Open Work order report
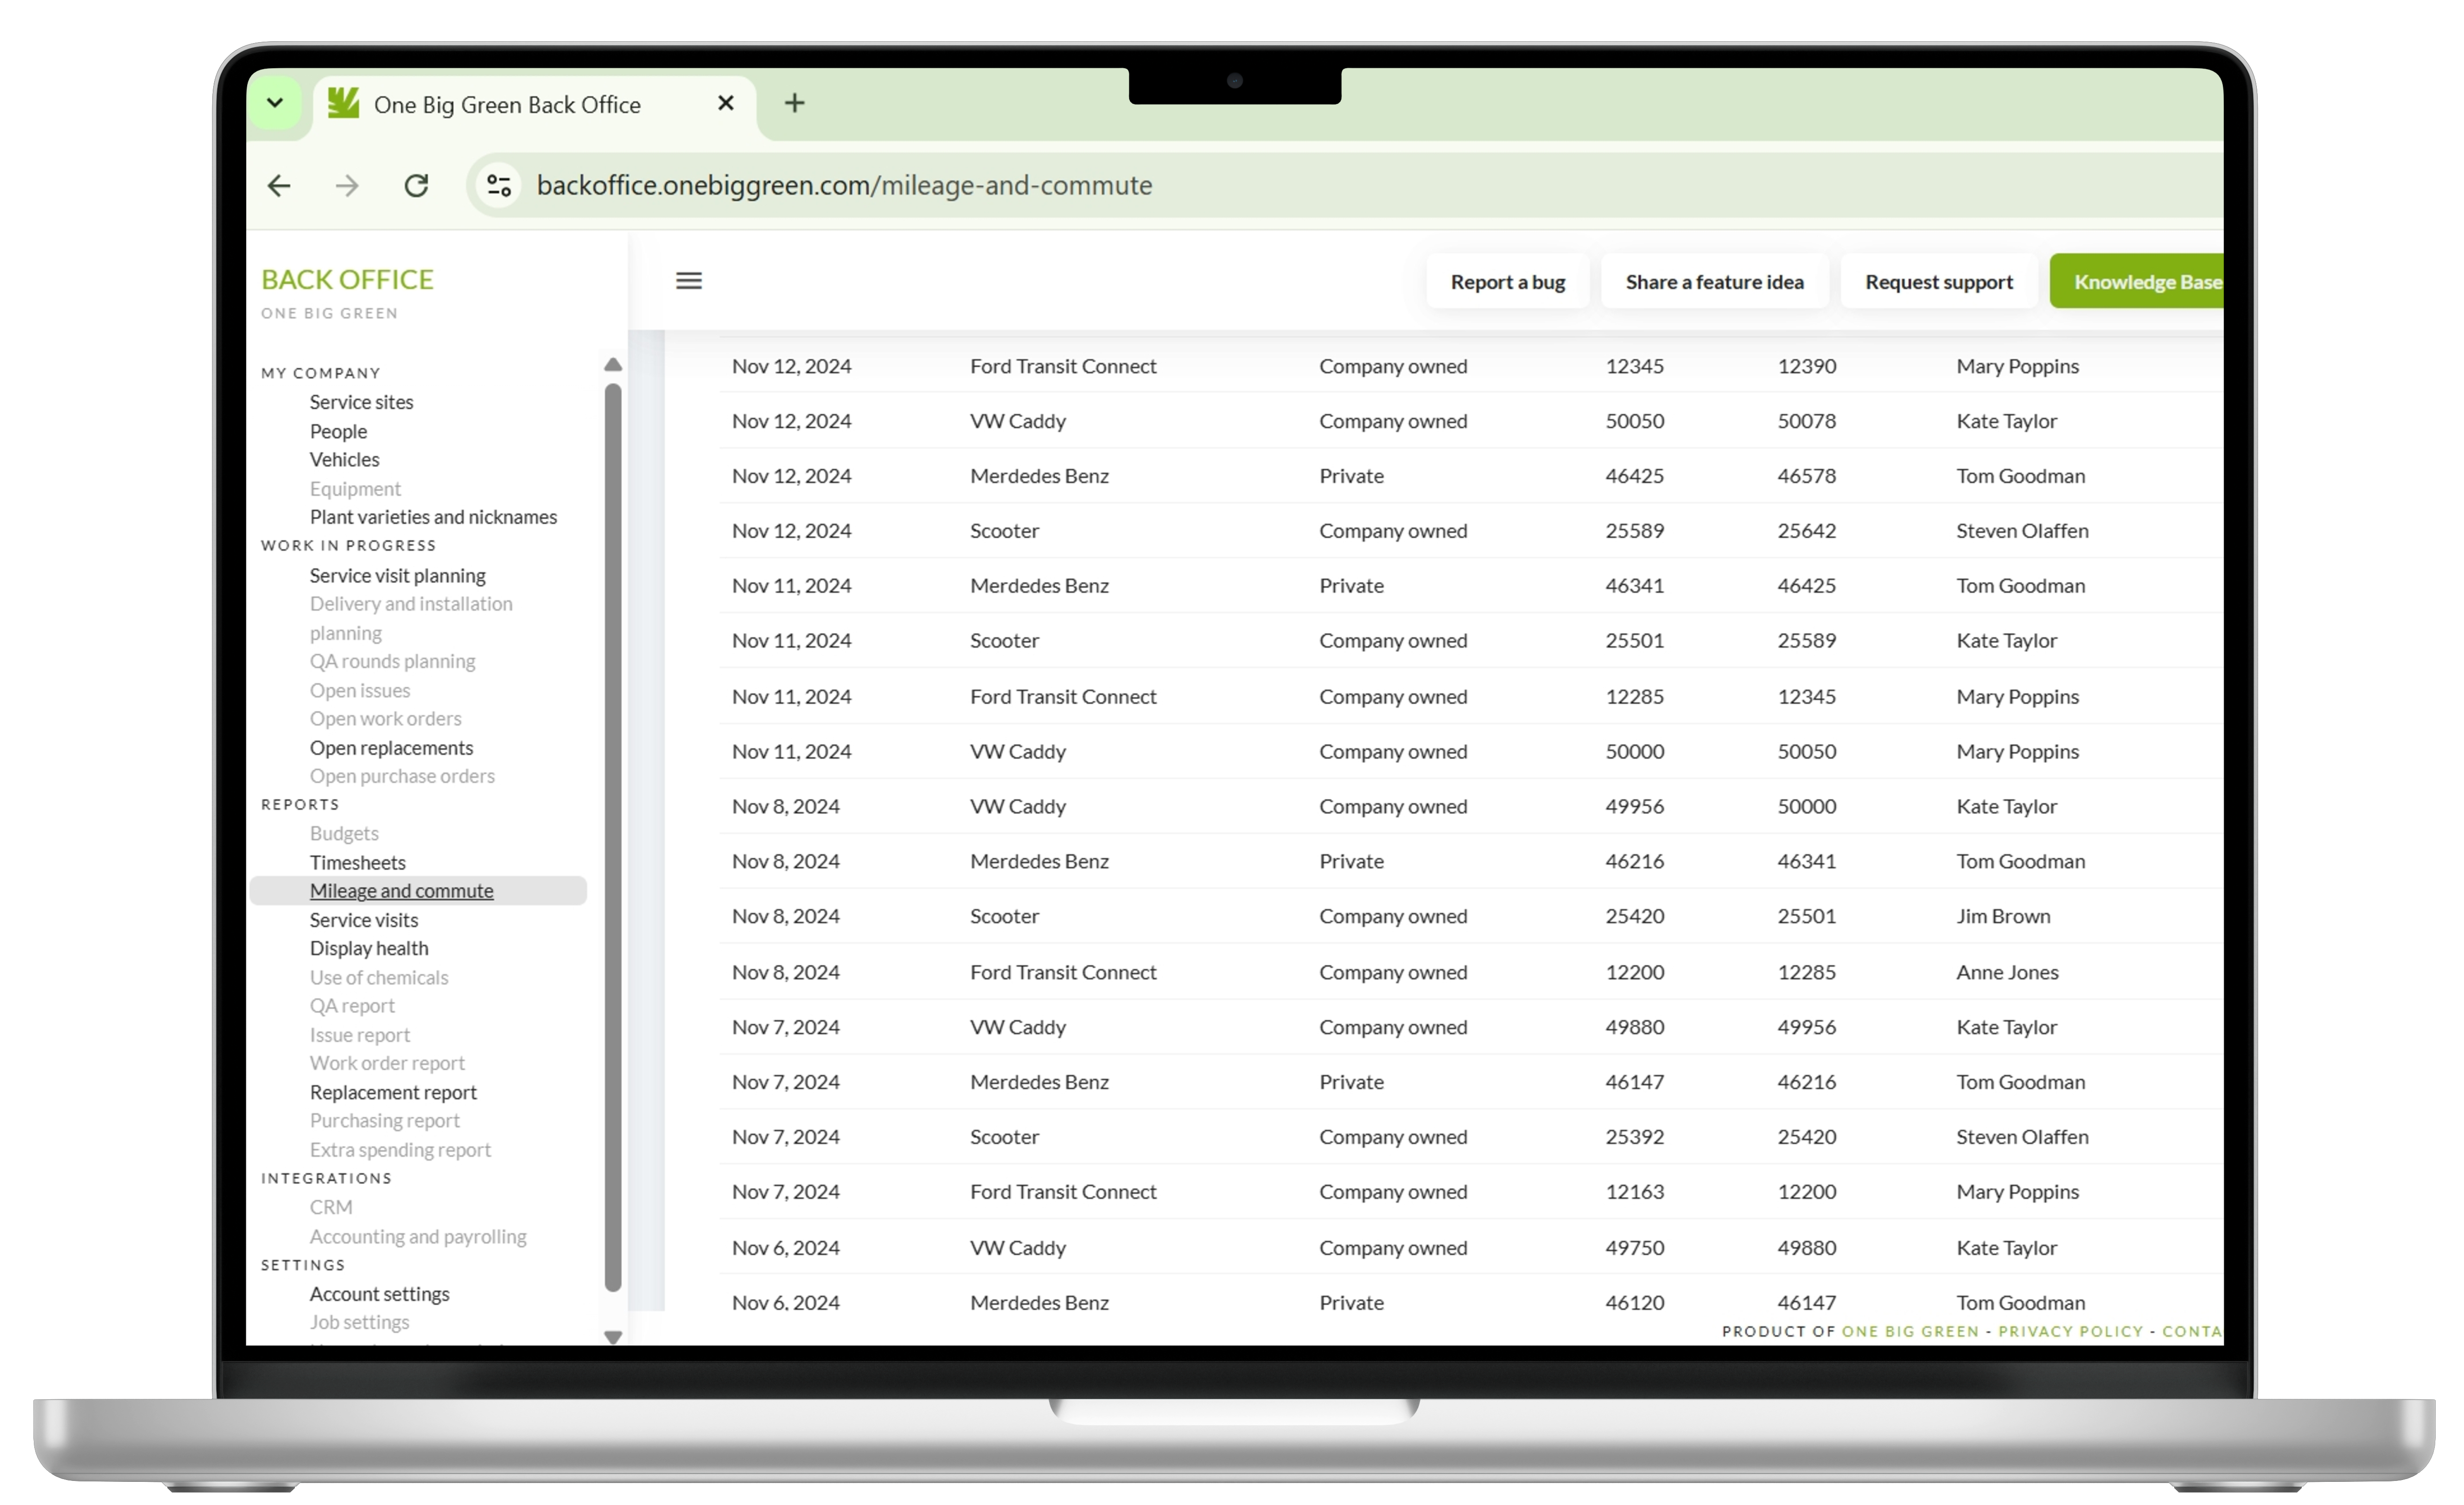Image resolution: width=2464 pixels, height=1505 pixels. coord(387,1063)
